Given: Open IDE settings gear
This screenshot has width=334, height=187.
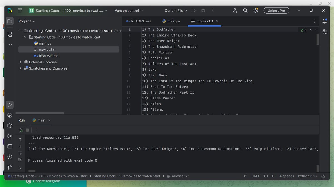Looking at the screenshot, I should pos(256,11).
